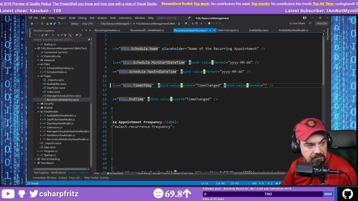The image size is (358, 201).
Task: Open Availability.razor in Solution Explorer
Action: click(56, 84)
